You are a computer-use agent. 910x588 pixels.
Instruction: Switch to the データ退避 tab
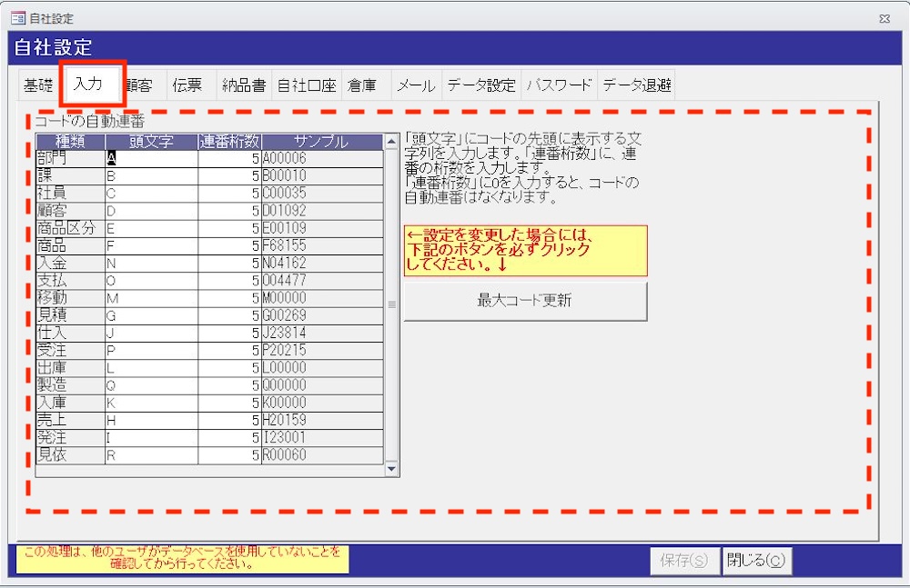tap(637, 86)
